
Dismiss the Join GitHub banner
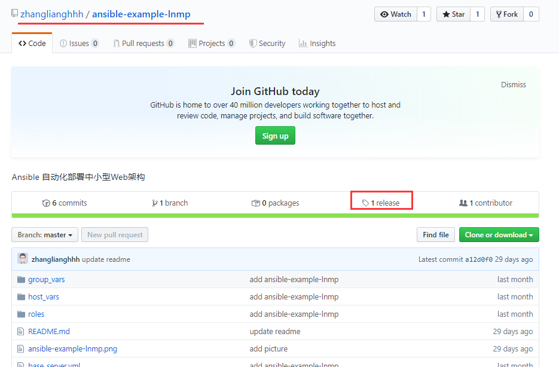[x=514, y=84]
